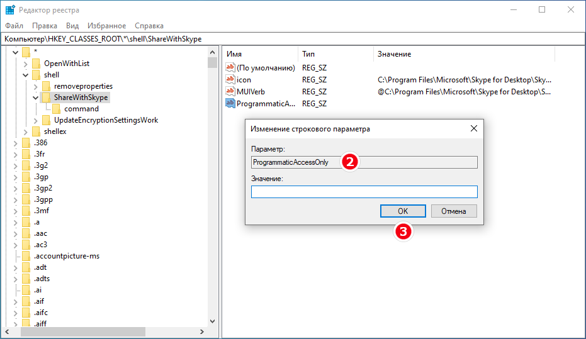Collapse the * root key
Image resolution: width=586 pixels, height=339 pixels.
coord(15,52)
